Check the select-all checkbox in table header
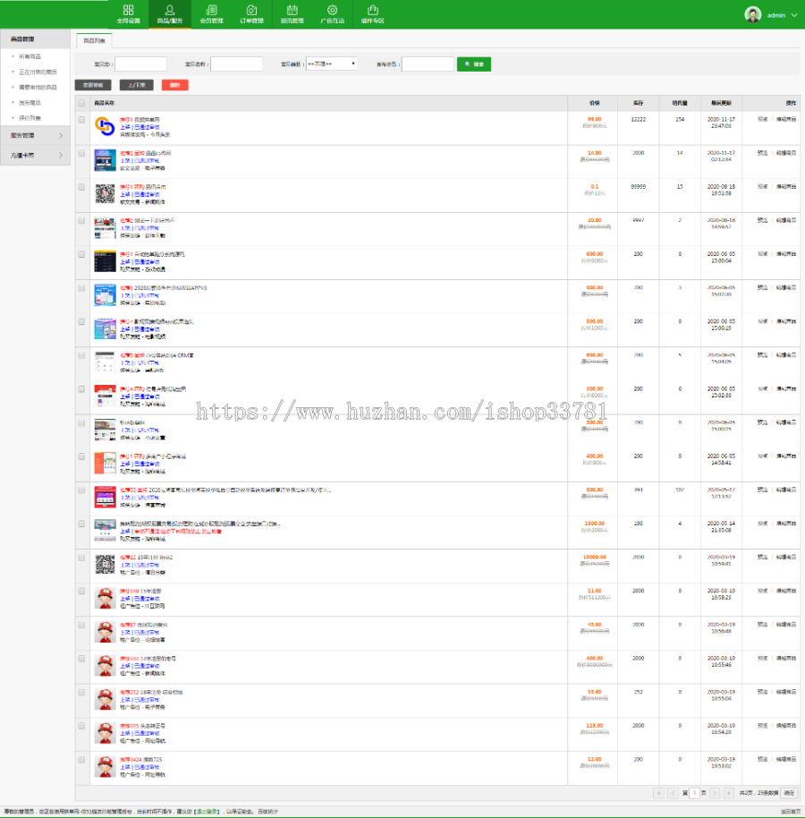 pos(81,103)
